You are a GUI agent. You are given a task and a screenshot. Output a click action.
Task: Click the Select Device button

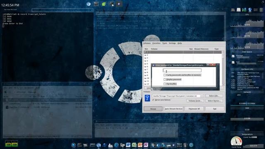[214, 101]
